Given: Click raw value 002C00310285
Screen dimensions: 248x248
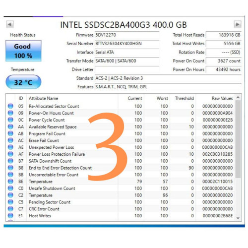Looking at the screenshot, I should 217,154.
